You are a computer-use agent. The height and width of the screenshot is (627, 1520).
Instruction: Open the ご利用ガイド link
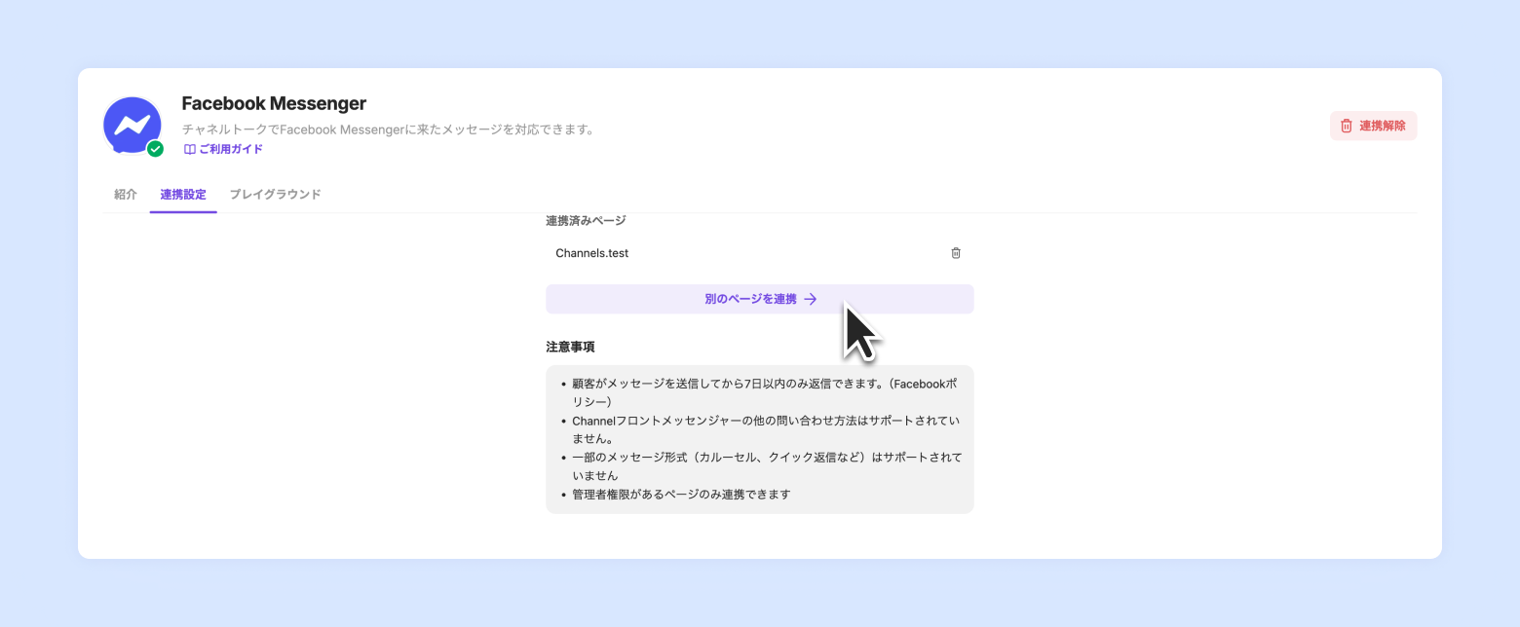(223, 149)
